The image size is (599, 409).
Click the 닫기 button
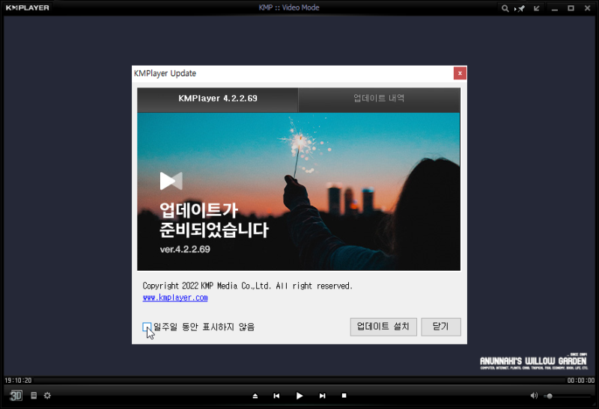click(x=441, y=327)
